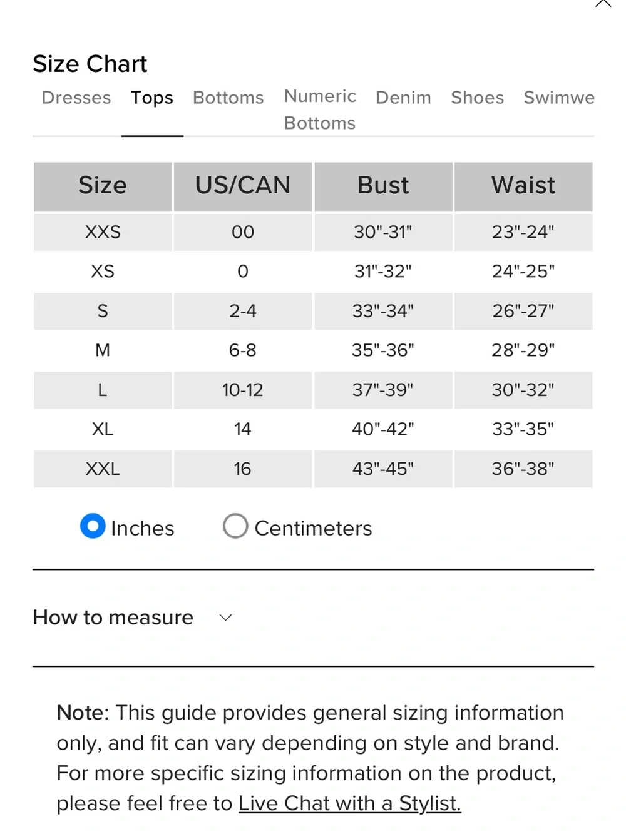Click the Waist column header
Viewport: 626px width, 834px height.
(523, 186)
